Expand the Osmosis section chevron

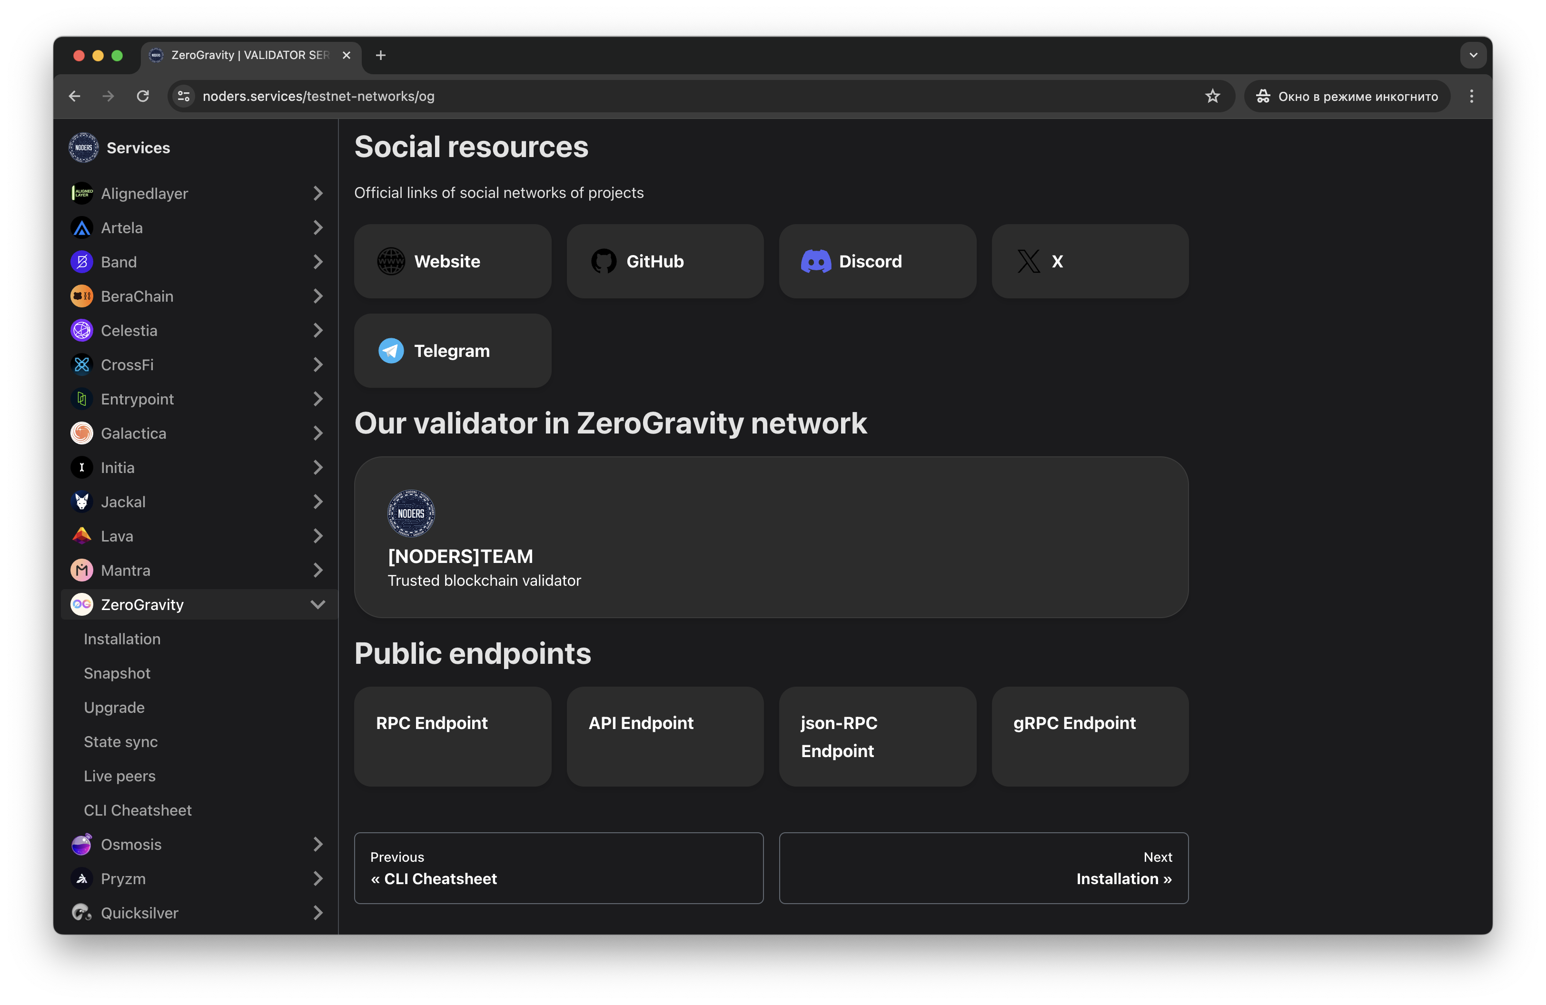coord(317,845)
